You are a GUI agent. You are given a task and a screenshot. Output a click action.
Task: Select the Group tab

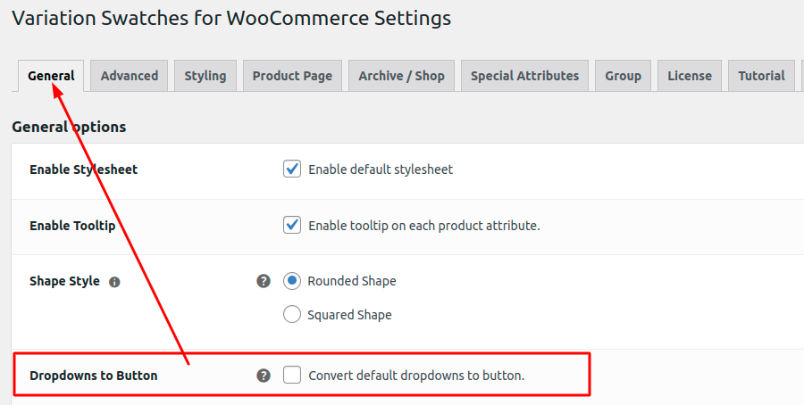coord(623,76)
